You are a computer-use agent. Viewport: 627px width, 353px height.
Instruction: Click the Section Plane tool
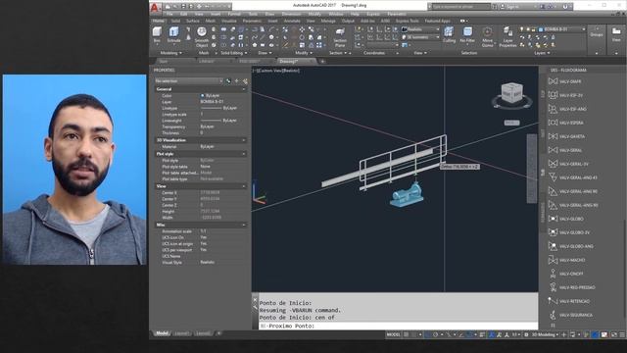tap(340, 37)
